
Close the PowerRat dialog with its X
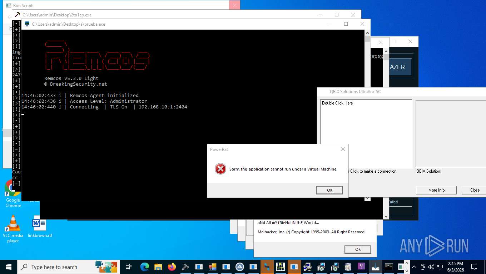coord(343,149)
